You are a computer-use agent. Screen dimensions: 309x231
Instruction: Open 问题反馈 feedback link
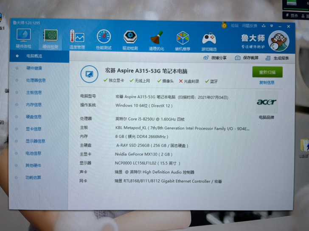pos(249,26)
